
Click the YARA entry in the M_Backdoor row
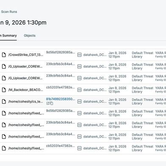coord(160,90)
